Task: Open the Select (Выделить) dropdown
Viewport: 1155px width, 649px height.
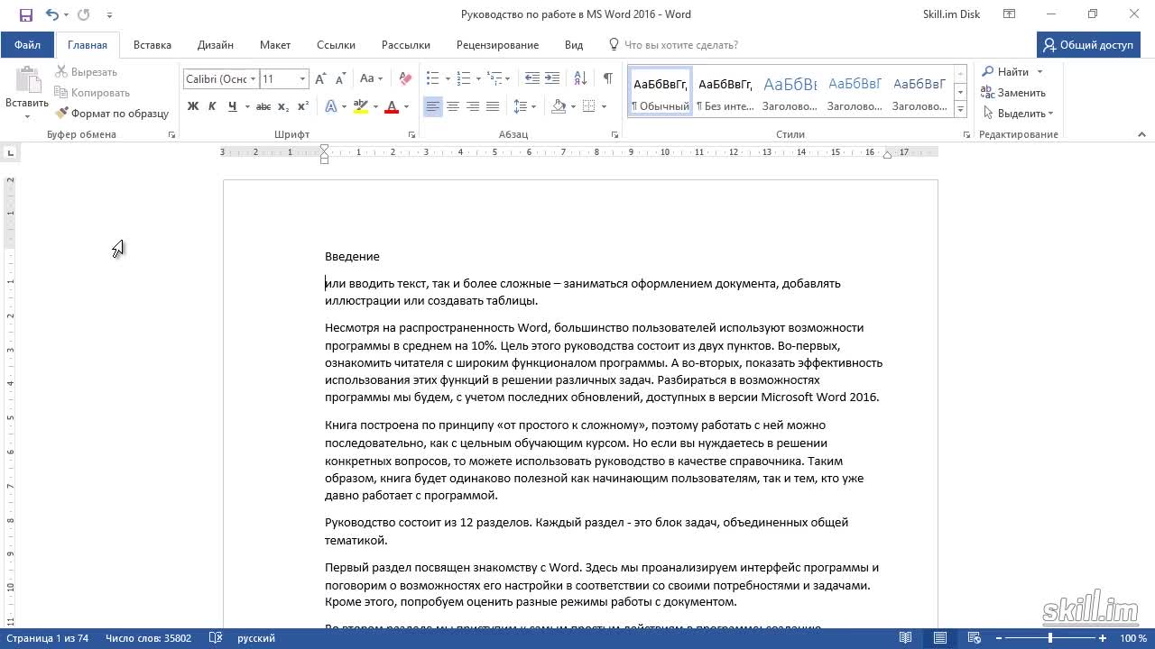Action: click(x=1018, y=114)
